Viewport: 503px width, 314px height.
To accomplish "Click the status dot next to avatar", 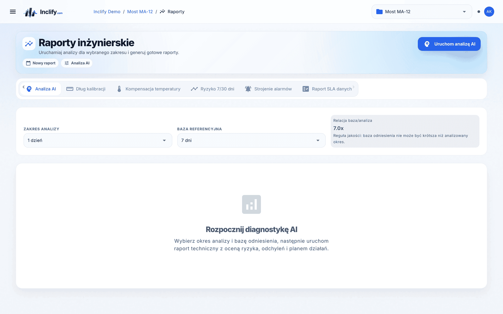I will pyautogui.click(x=479, y=12).
